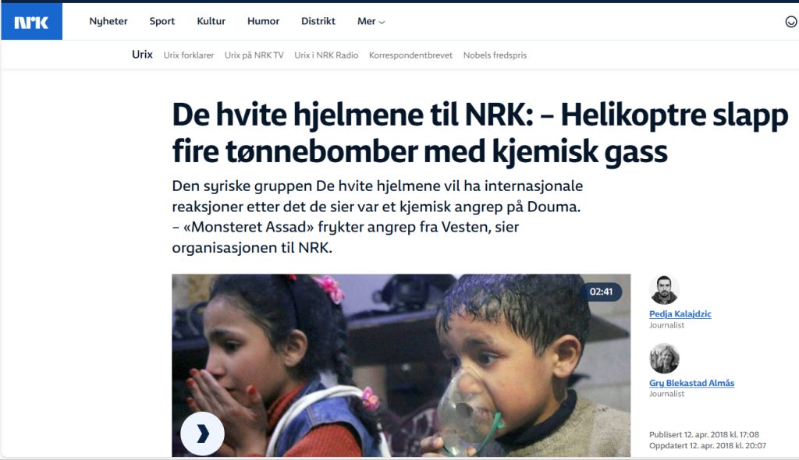
Task: Open the smiley profile icon
Action: click(x=791, y=22)
